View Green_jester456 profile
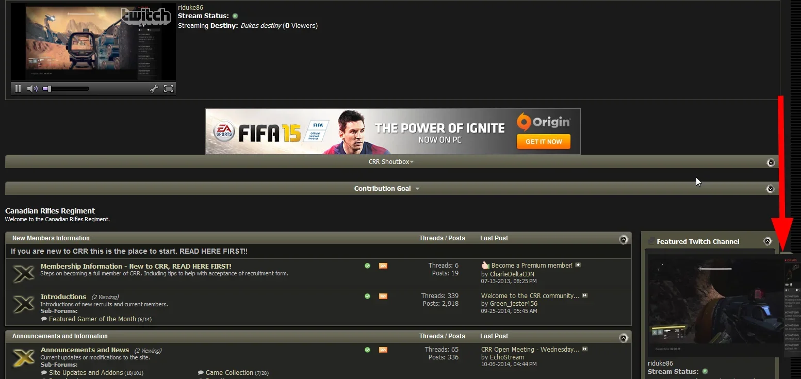The image size is (801, 379). pyautogui.click(x=514, y=304)
